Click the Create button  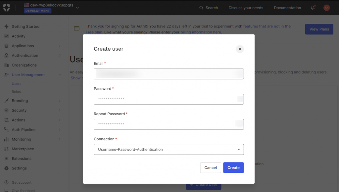point(233,168)
